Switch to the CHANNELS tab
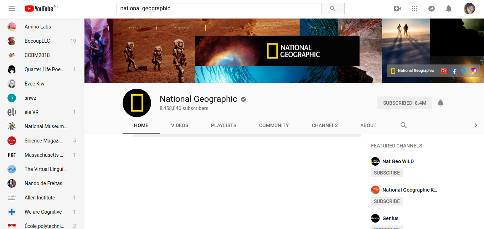484x229 pixels. [325, 125]
